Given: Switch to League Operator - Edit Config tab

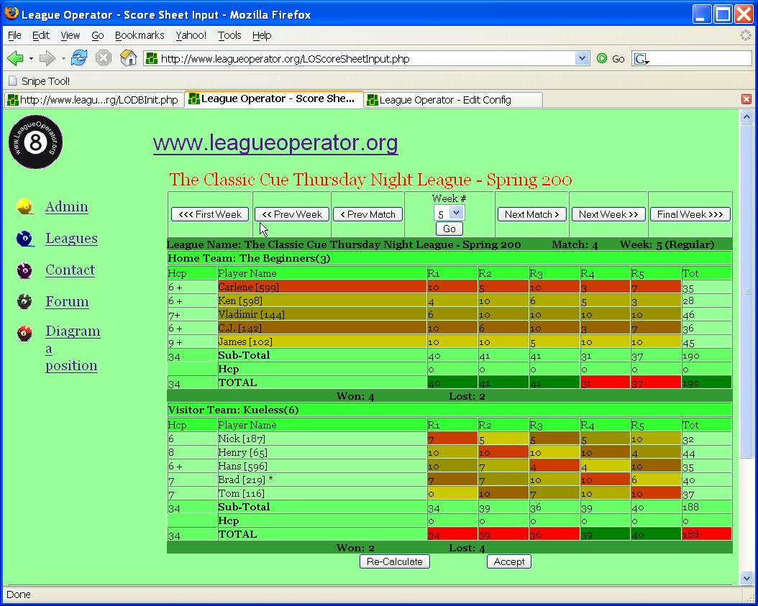Looking at the screenshot, I should pos(444,100).
